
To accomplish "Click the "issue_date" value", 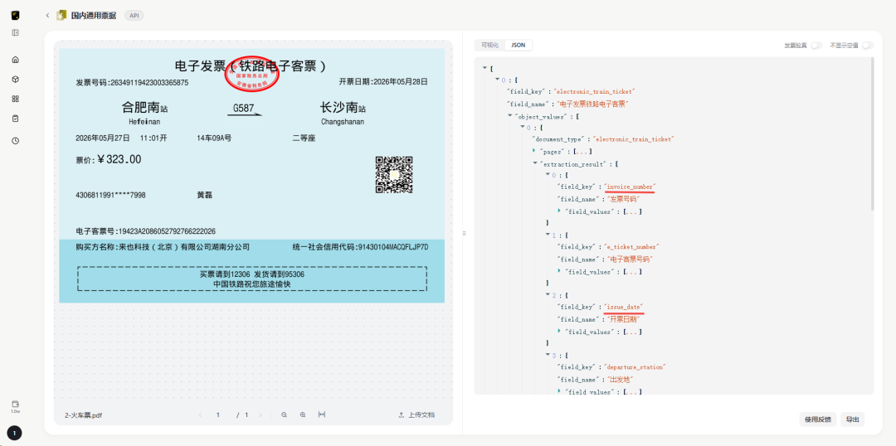I will (x=624, y=308).
